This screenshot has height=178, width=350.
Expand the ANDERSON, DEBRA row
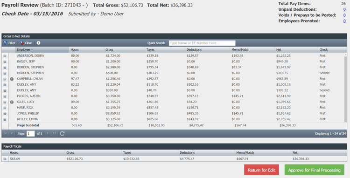5,56
